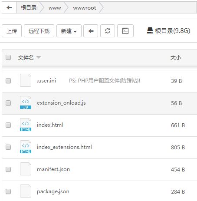Click the manifest.json file icon

pos(26,169)
